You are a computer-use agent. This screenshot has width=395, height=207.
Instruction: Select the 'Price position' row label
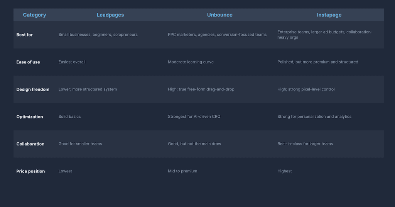(30, 171)
